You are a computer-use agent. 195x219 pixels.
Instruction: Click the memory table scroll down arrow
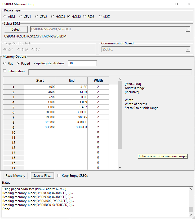point(120,167)
